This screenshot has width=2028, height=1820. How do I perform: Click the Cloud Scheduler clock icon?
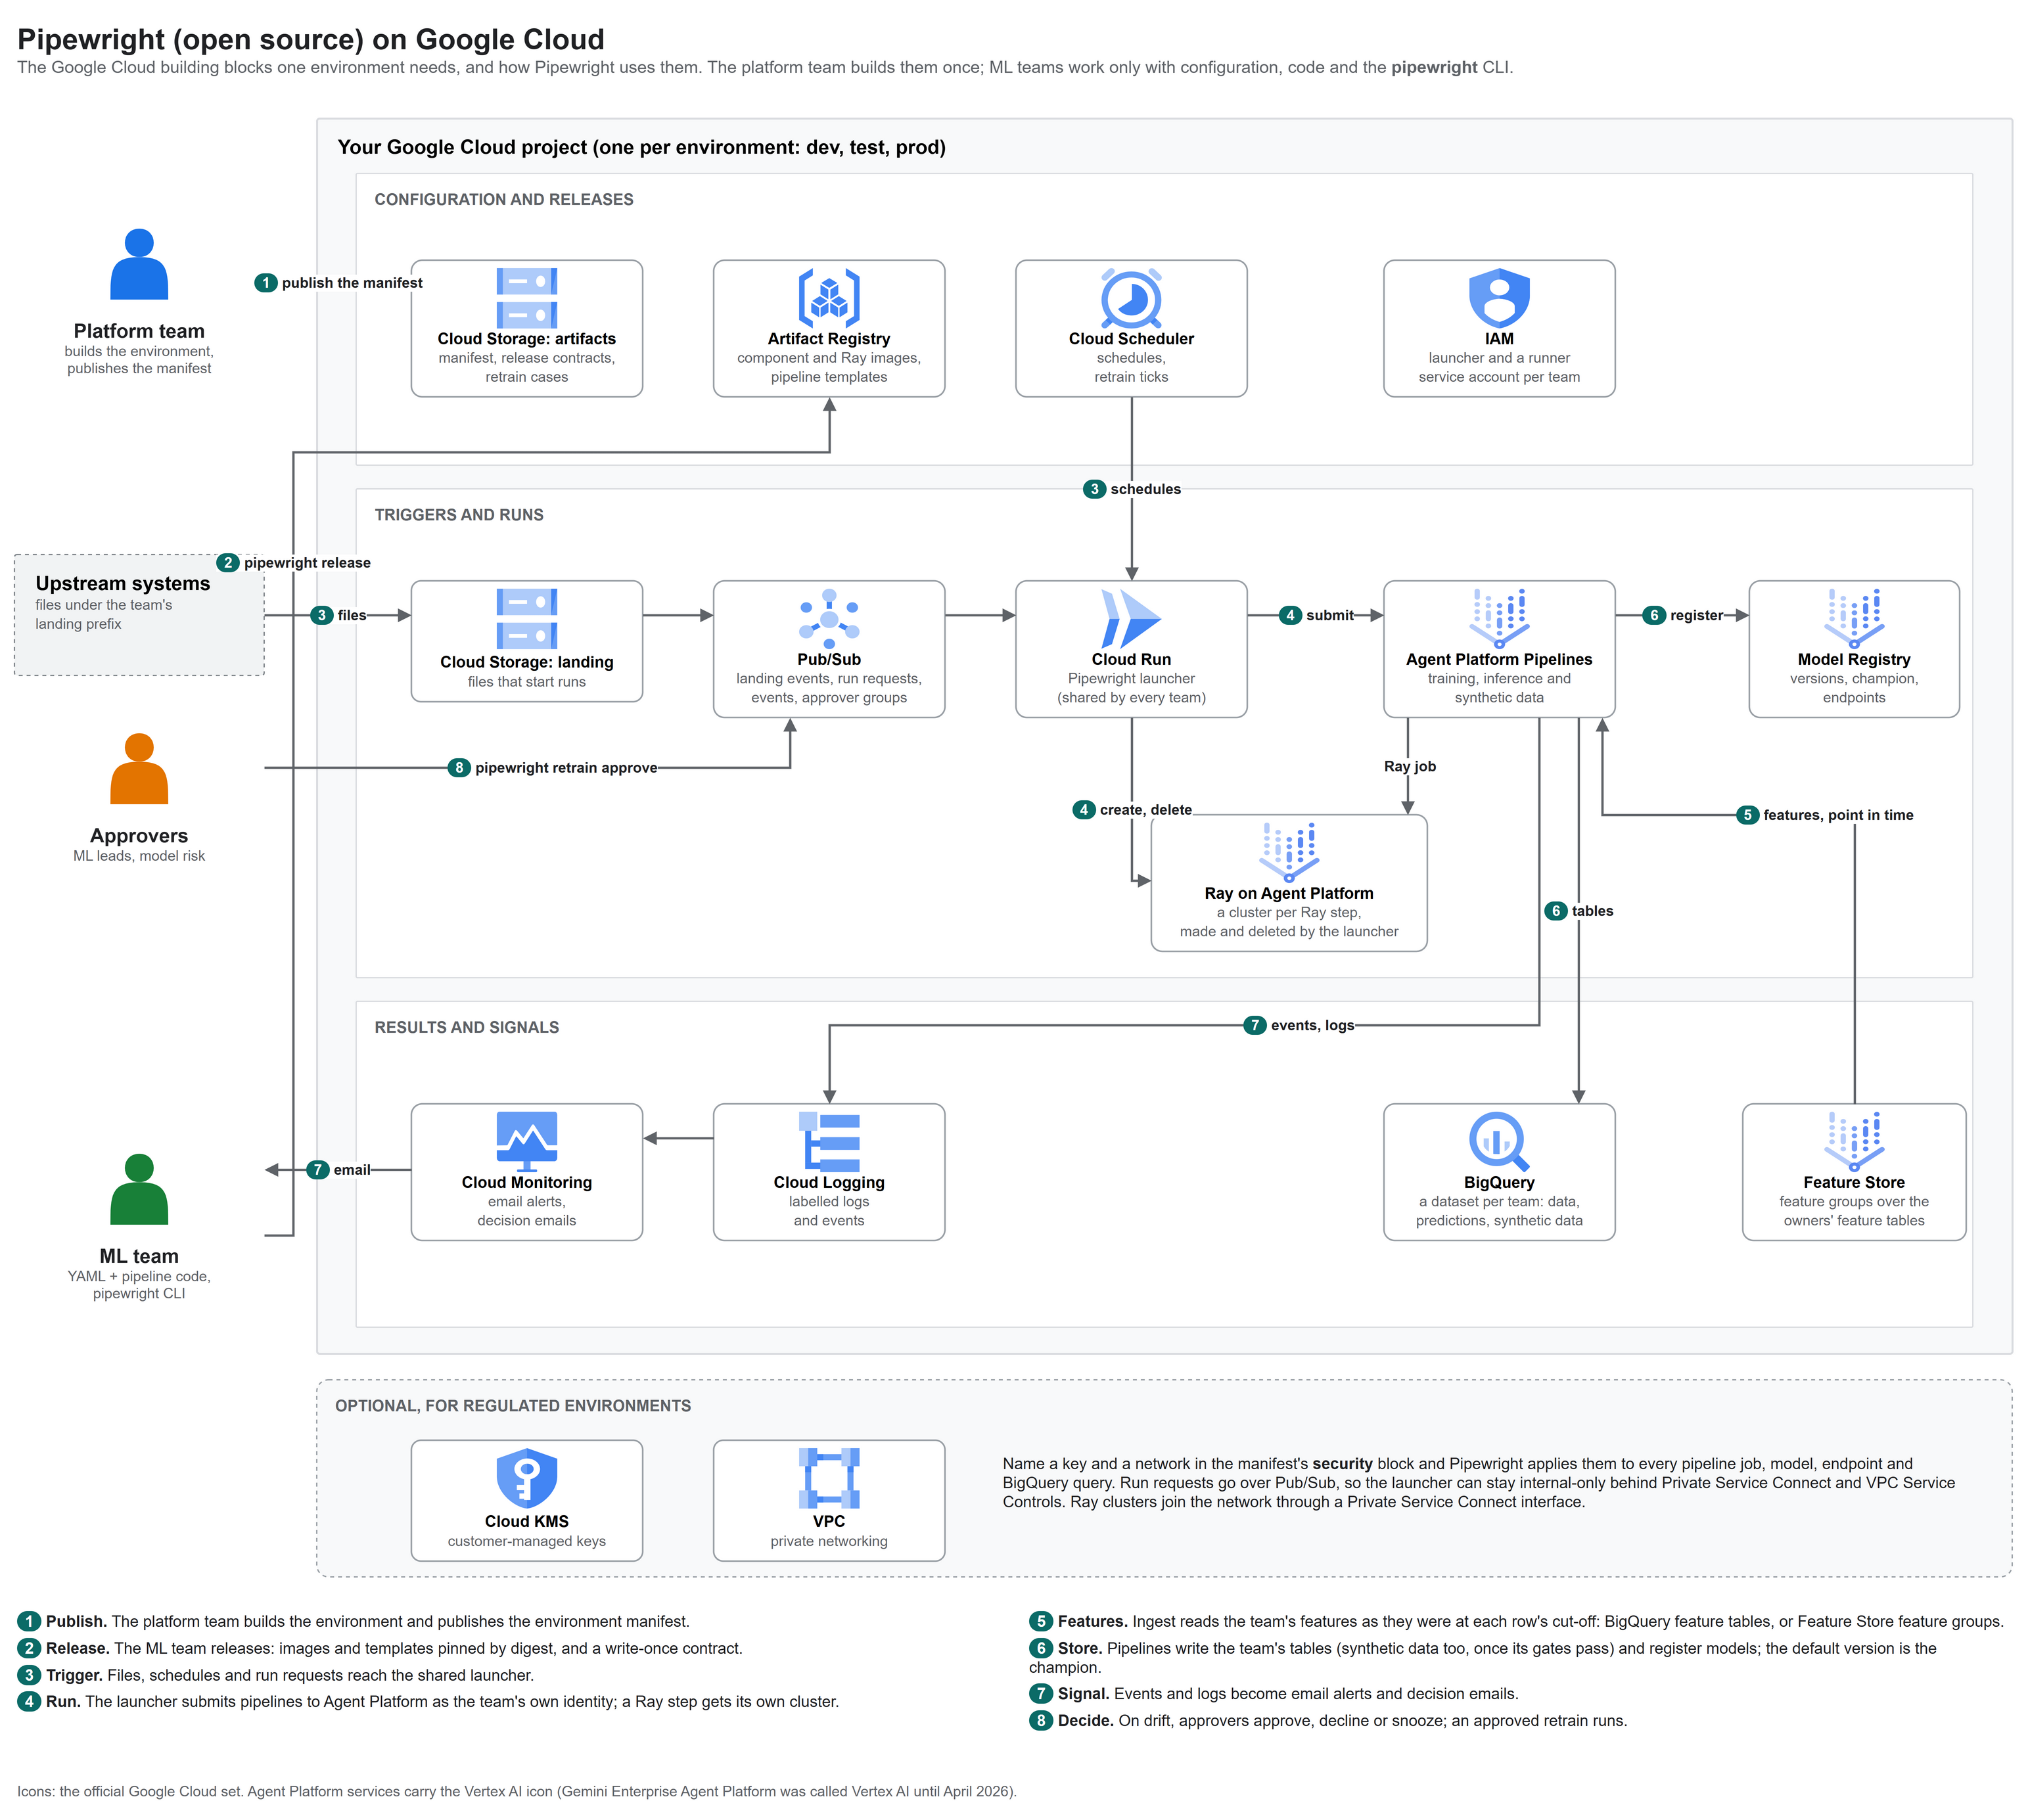(x=1131, y=297)
